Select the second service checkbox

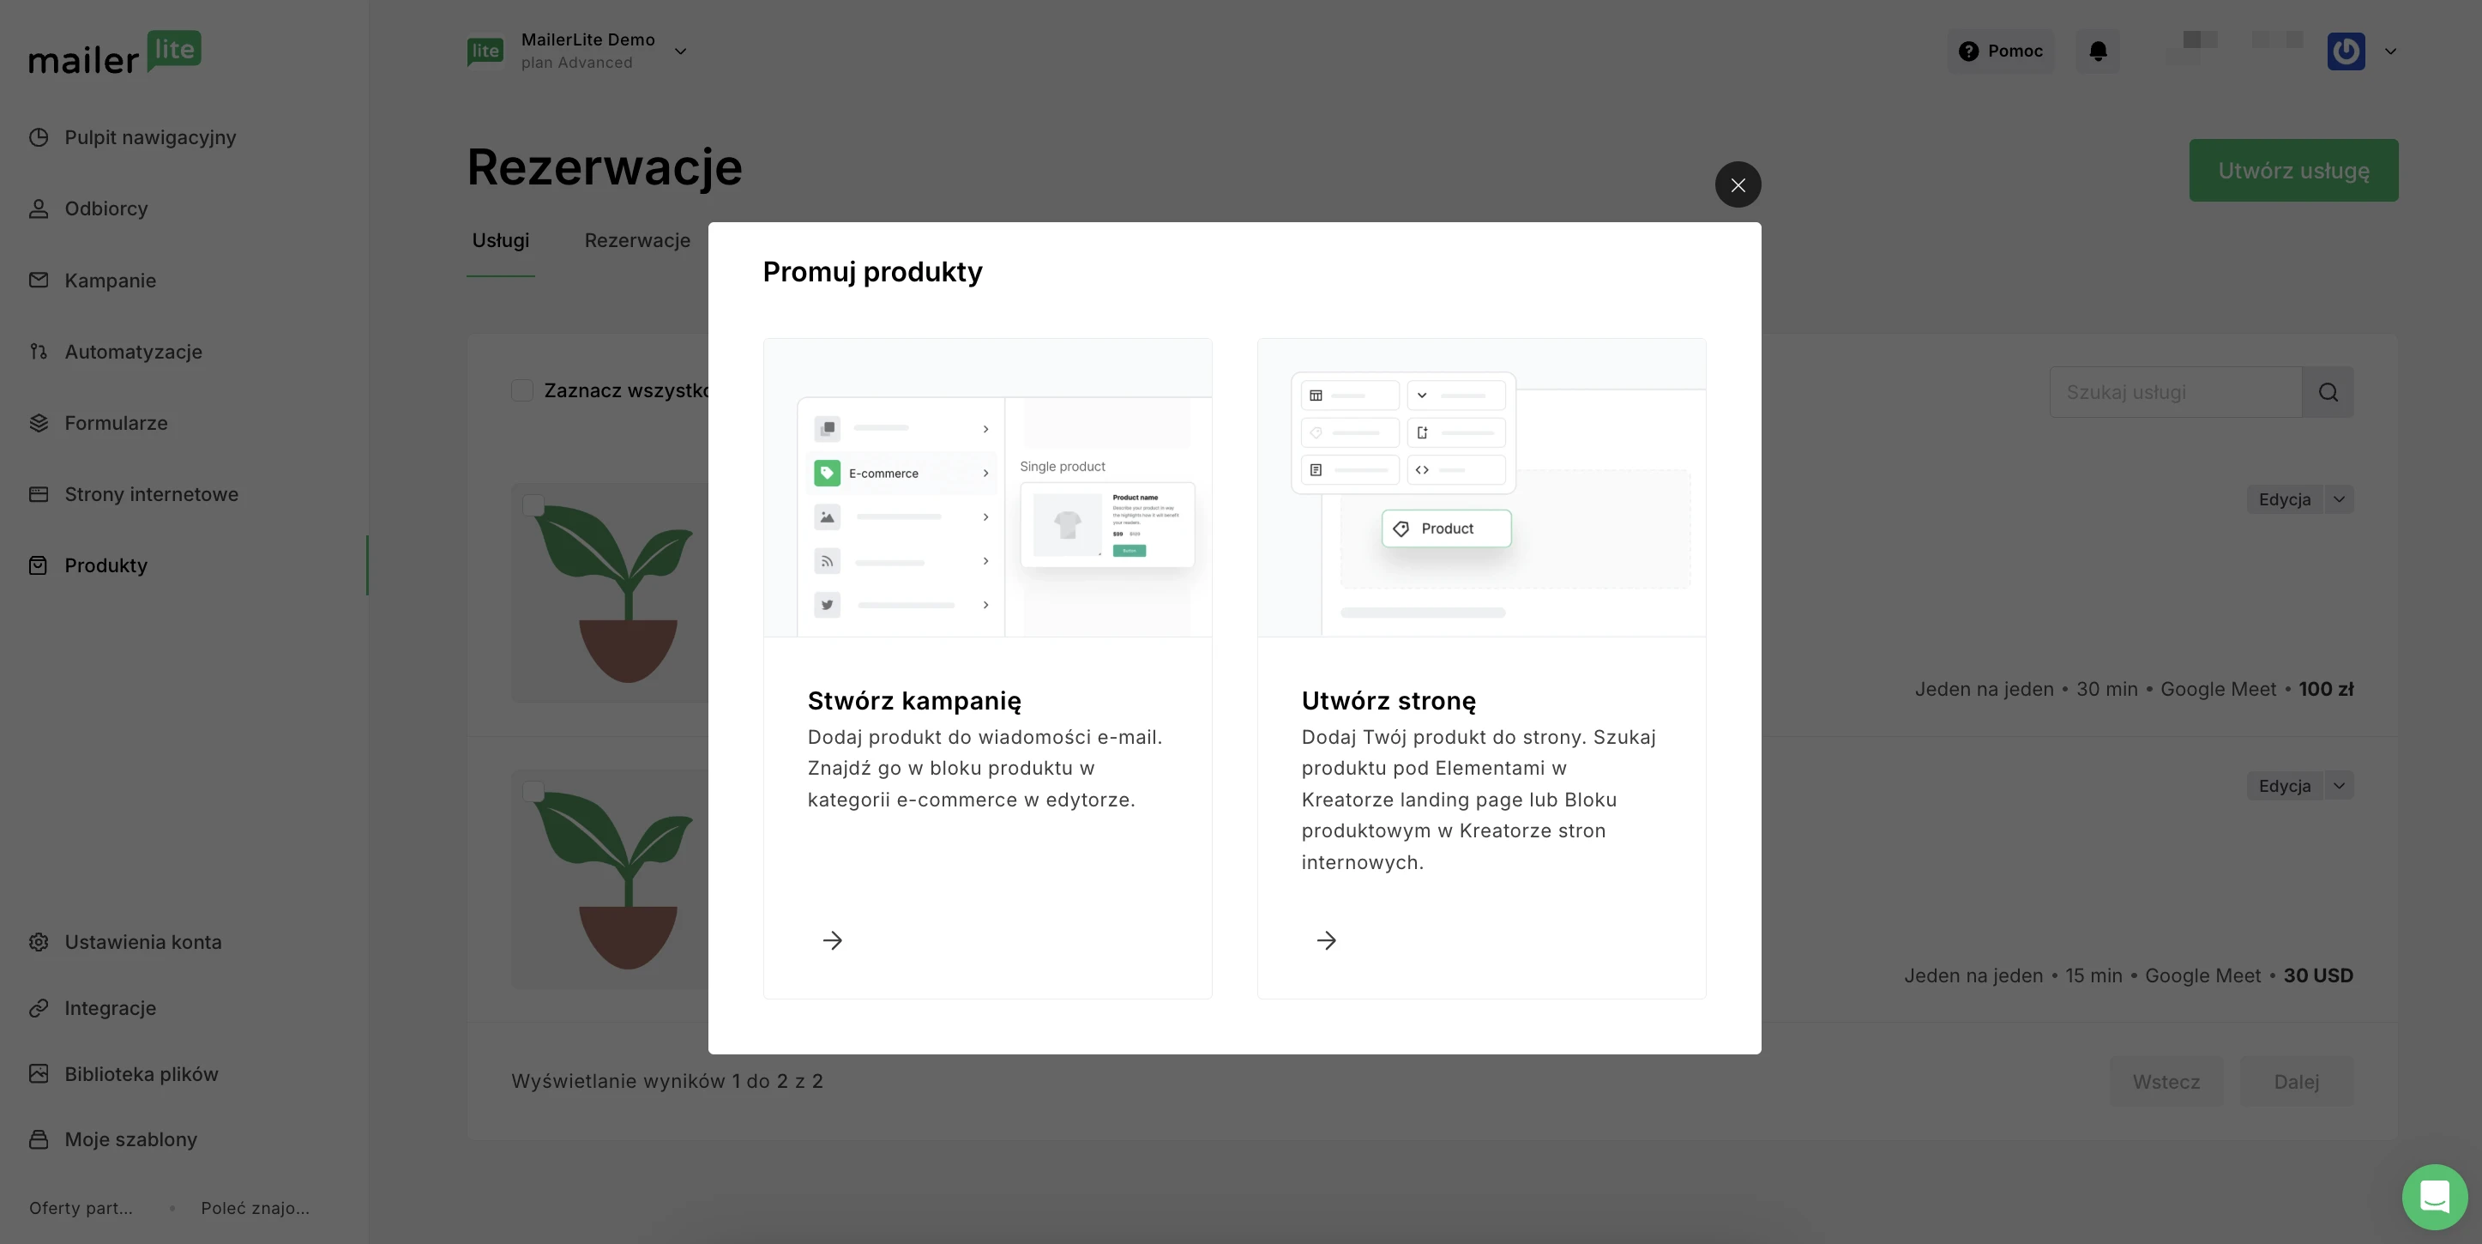tap(533, 792)
